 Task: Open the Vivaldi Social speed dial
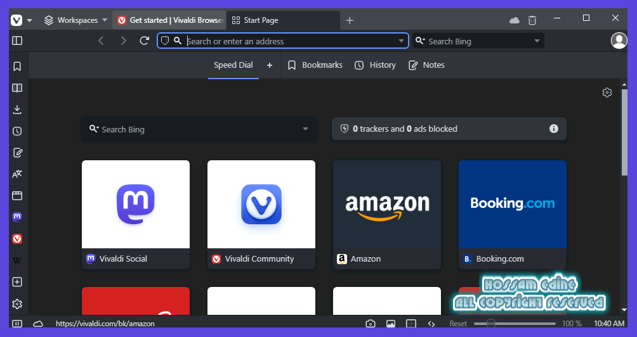coord(136,215)
